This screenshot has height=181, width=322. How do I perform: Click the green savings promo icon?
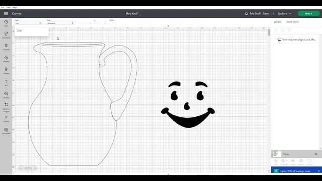[276, 171]
